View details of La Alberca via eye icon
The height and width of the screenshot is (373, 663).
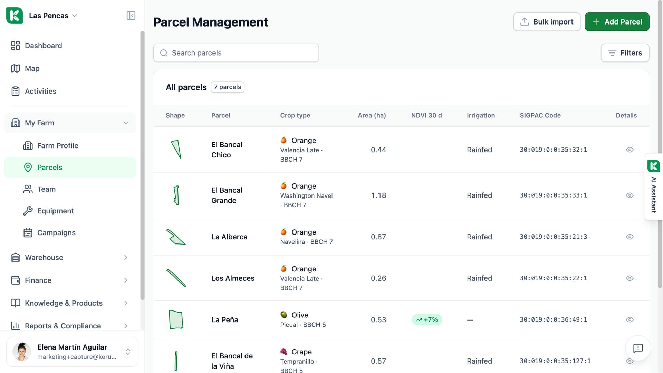(630, 237)
